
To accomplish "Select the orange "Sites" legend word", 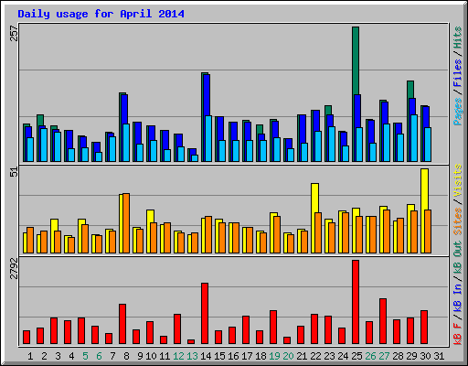I will pyautogui.click(x=457, y=221).
